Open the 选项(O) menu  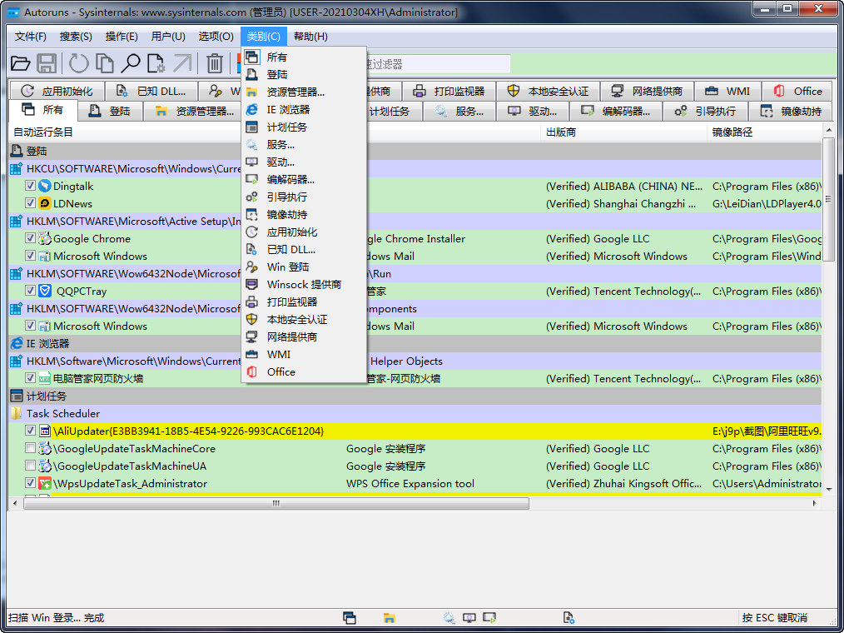coord(216,37)
